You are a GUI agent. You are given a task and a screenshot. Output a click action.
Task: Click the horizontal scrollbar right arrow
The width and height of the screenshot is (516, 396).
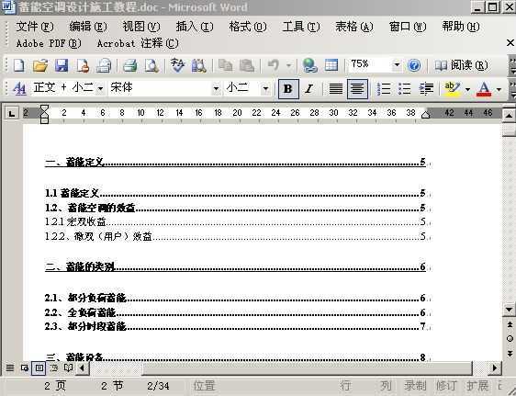(x=495, y=368)
